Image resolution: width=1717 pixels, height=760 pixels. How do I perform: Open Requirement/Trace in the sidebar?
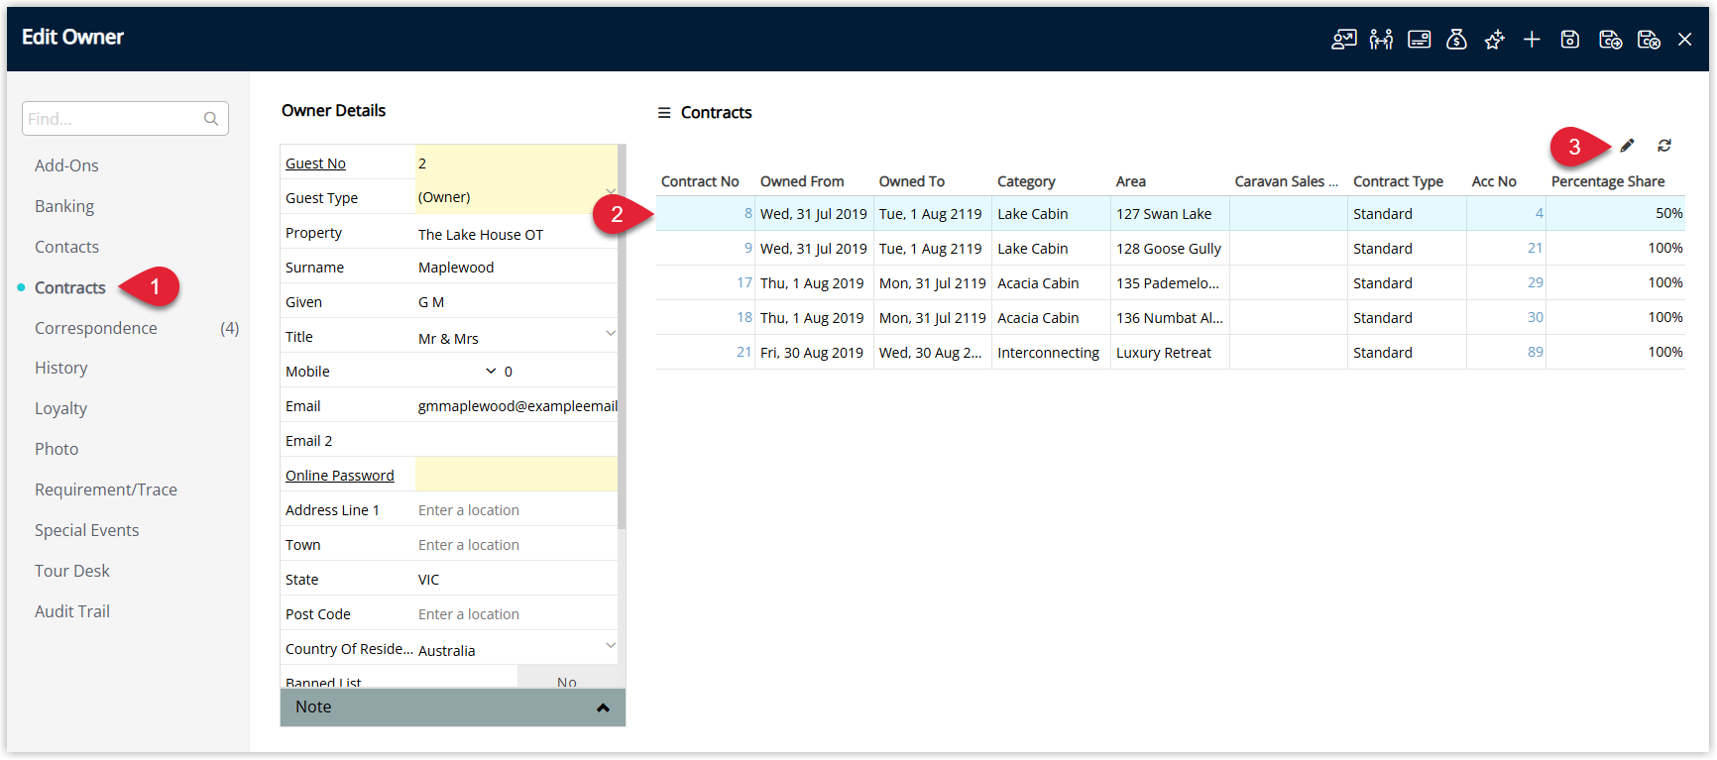click(106, 489)
